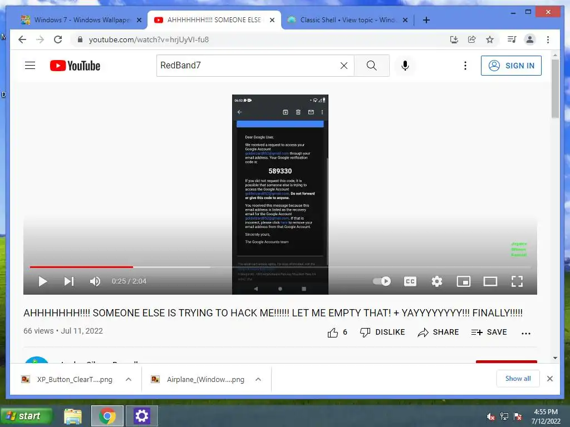Click the SHARE button

pyautogui.click(x=438, y=332)
